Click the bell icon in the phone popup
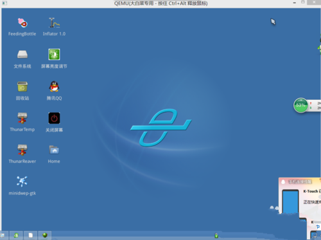321x240 pixels. [283, 182]
